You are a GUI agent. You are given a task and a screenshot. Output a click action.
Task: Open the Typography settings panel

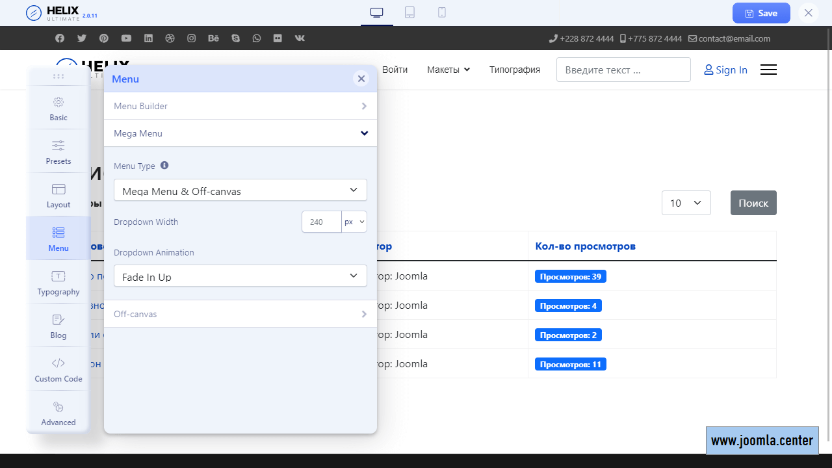58,282
